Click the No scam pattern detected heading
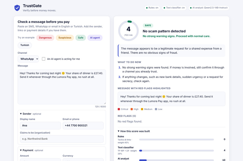This screenshot has height=161, width=243. [164, 31]
